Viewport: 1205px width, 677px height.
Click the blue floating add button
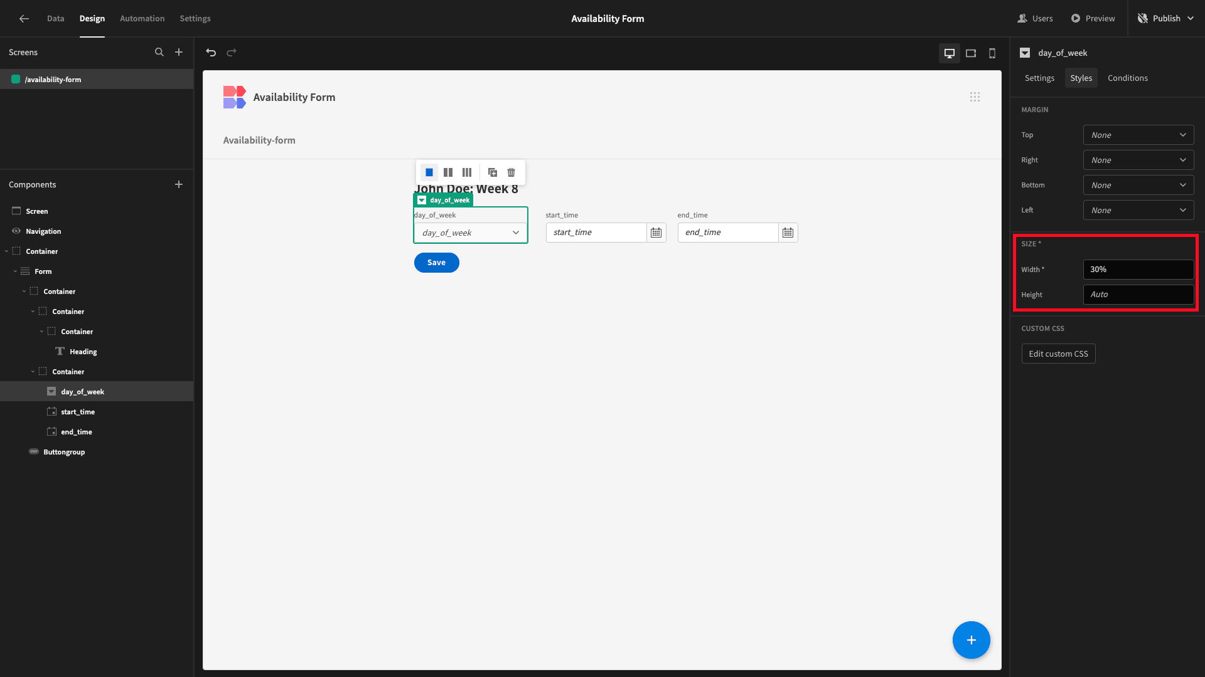[971, 640]
